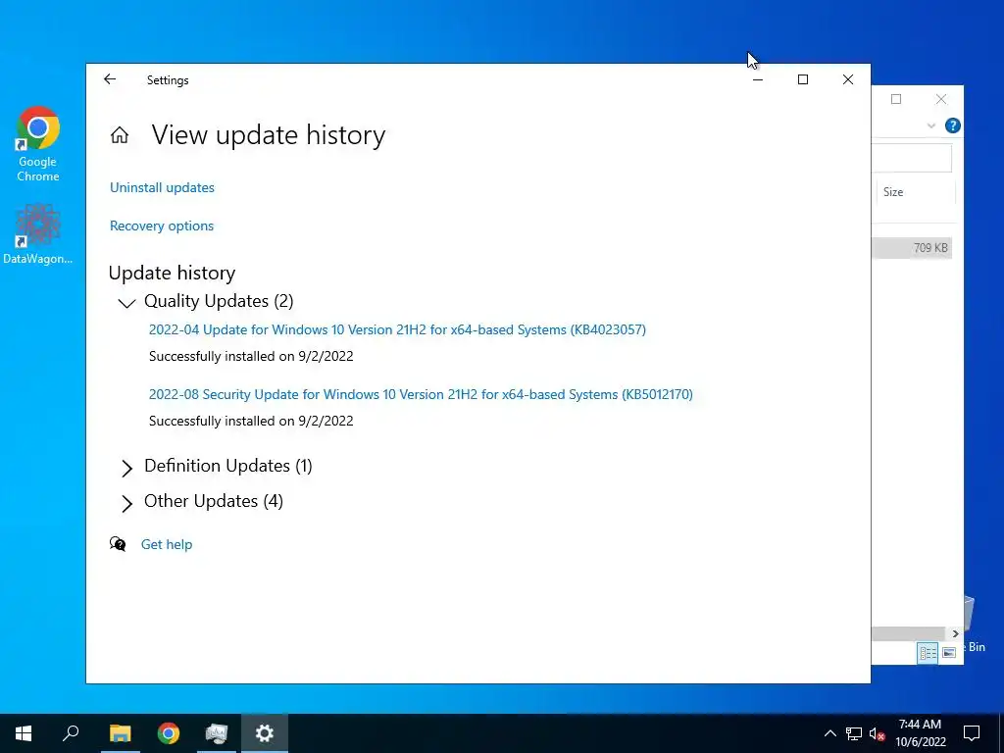This screenshot has height=753, width=1004.
Task: Switch background window to large icons view
Action: [949, 652]
